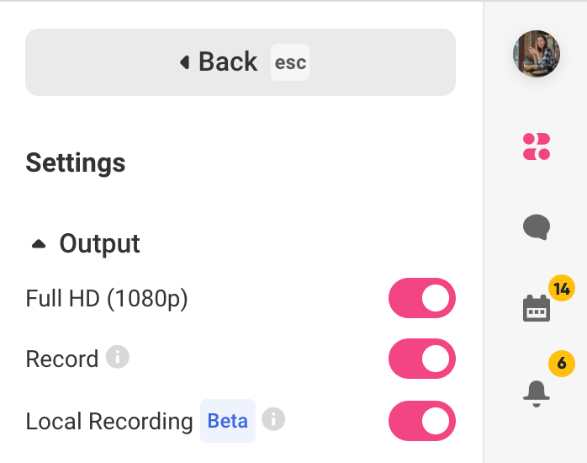
Task: Click the blue Beta label
Action: click(x=228, y=421)
